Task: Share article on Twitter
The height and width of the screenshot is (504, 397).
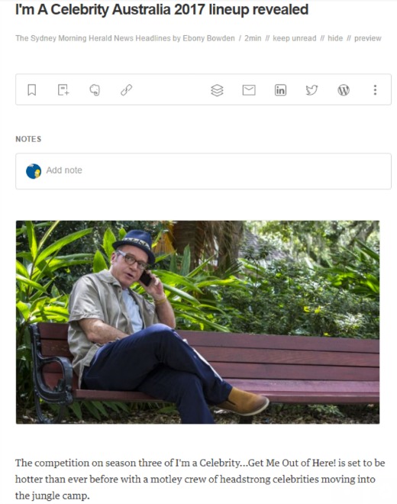Action: 311,90
